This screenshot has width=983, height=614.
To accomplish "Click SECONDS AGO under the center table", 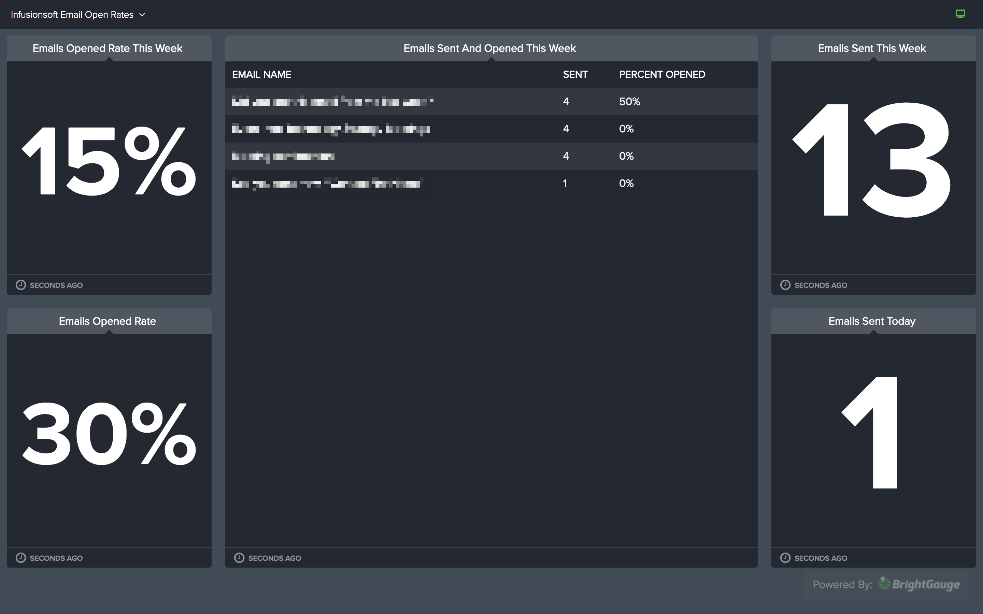I will click(274, 558).
